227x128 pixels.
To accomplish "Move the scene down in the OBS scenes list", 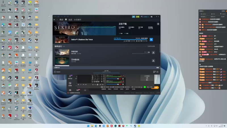I will [x=86, y=84].
